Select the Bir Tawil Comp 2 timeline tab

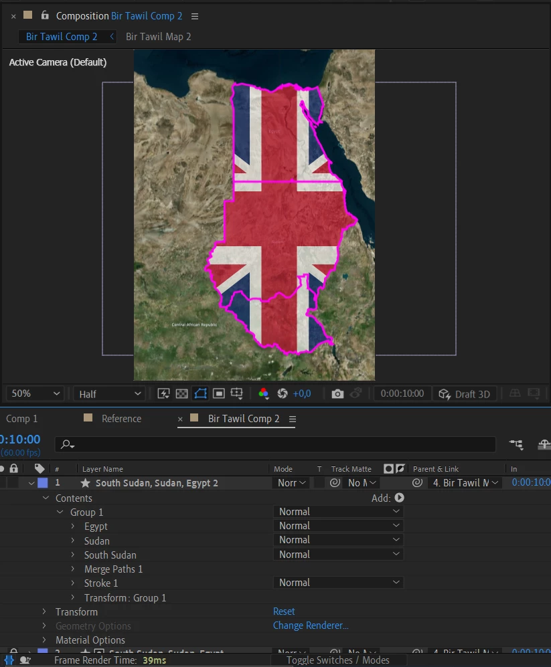pos(244,419)
